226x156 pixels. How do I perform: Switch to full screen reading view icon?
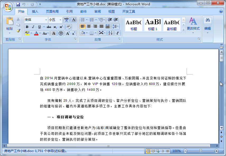[x=153, y=151]
